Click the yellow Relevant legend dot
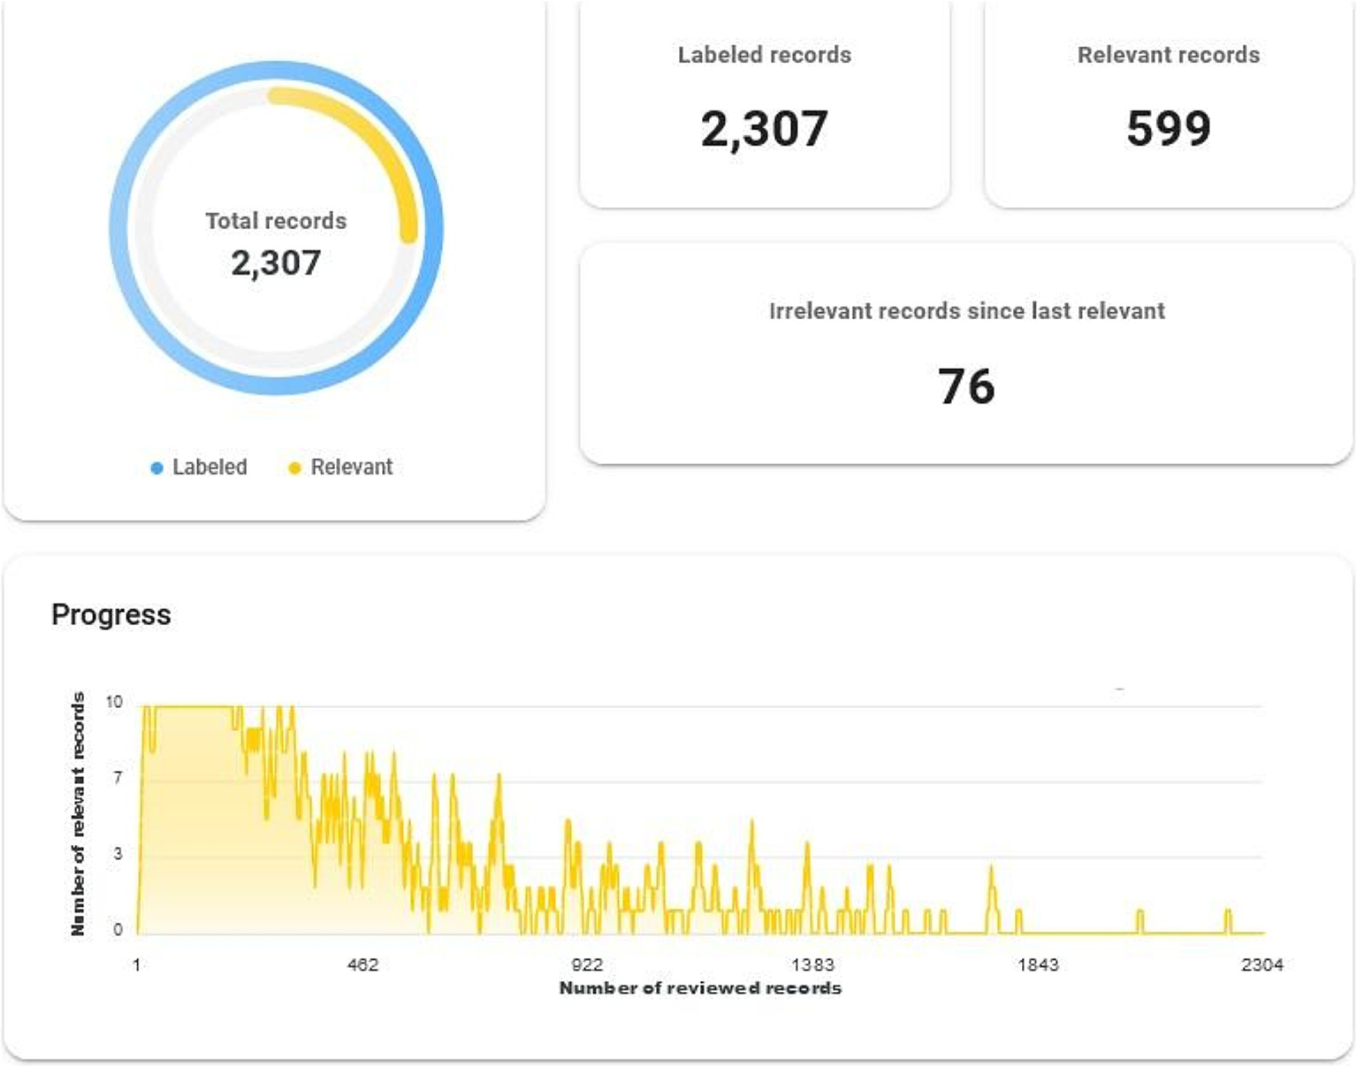 294,469
